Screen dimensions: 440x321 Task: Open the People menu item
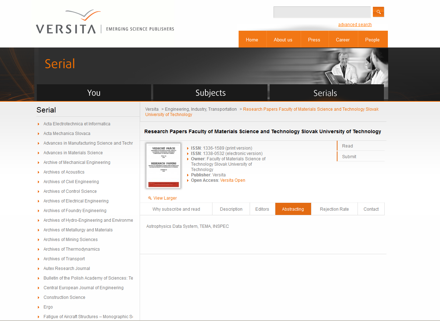pos(372,40)
